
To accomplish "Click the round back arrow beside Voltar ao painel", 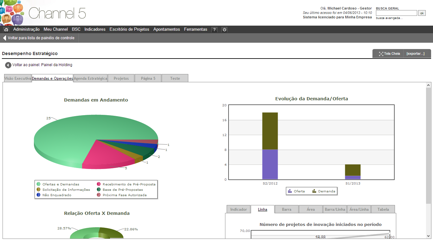I will pos(8,65).
